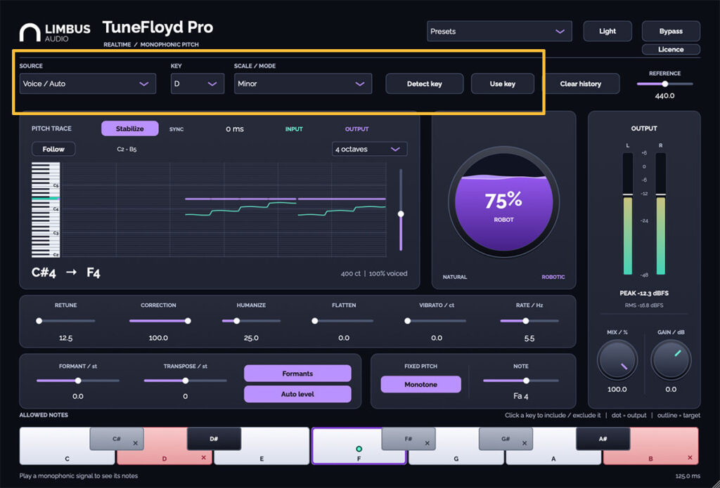Viewport: 720px width, 488px height.
Task: Click the 400 ct | 100% voiced readout
Action: click(x=374, y=274)
